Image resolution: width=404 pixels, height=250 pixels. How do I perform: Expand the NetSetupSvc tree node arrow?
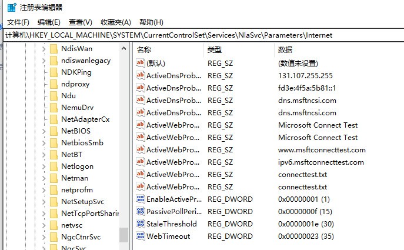coord(44,202)
